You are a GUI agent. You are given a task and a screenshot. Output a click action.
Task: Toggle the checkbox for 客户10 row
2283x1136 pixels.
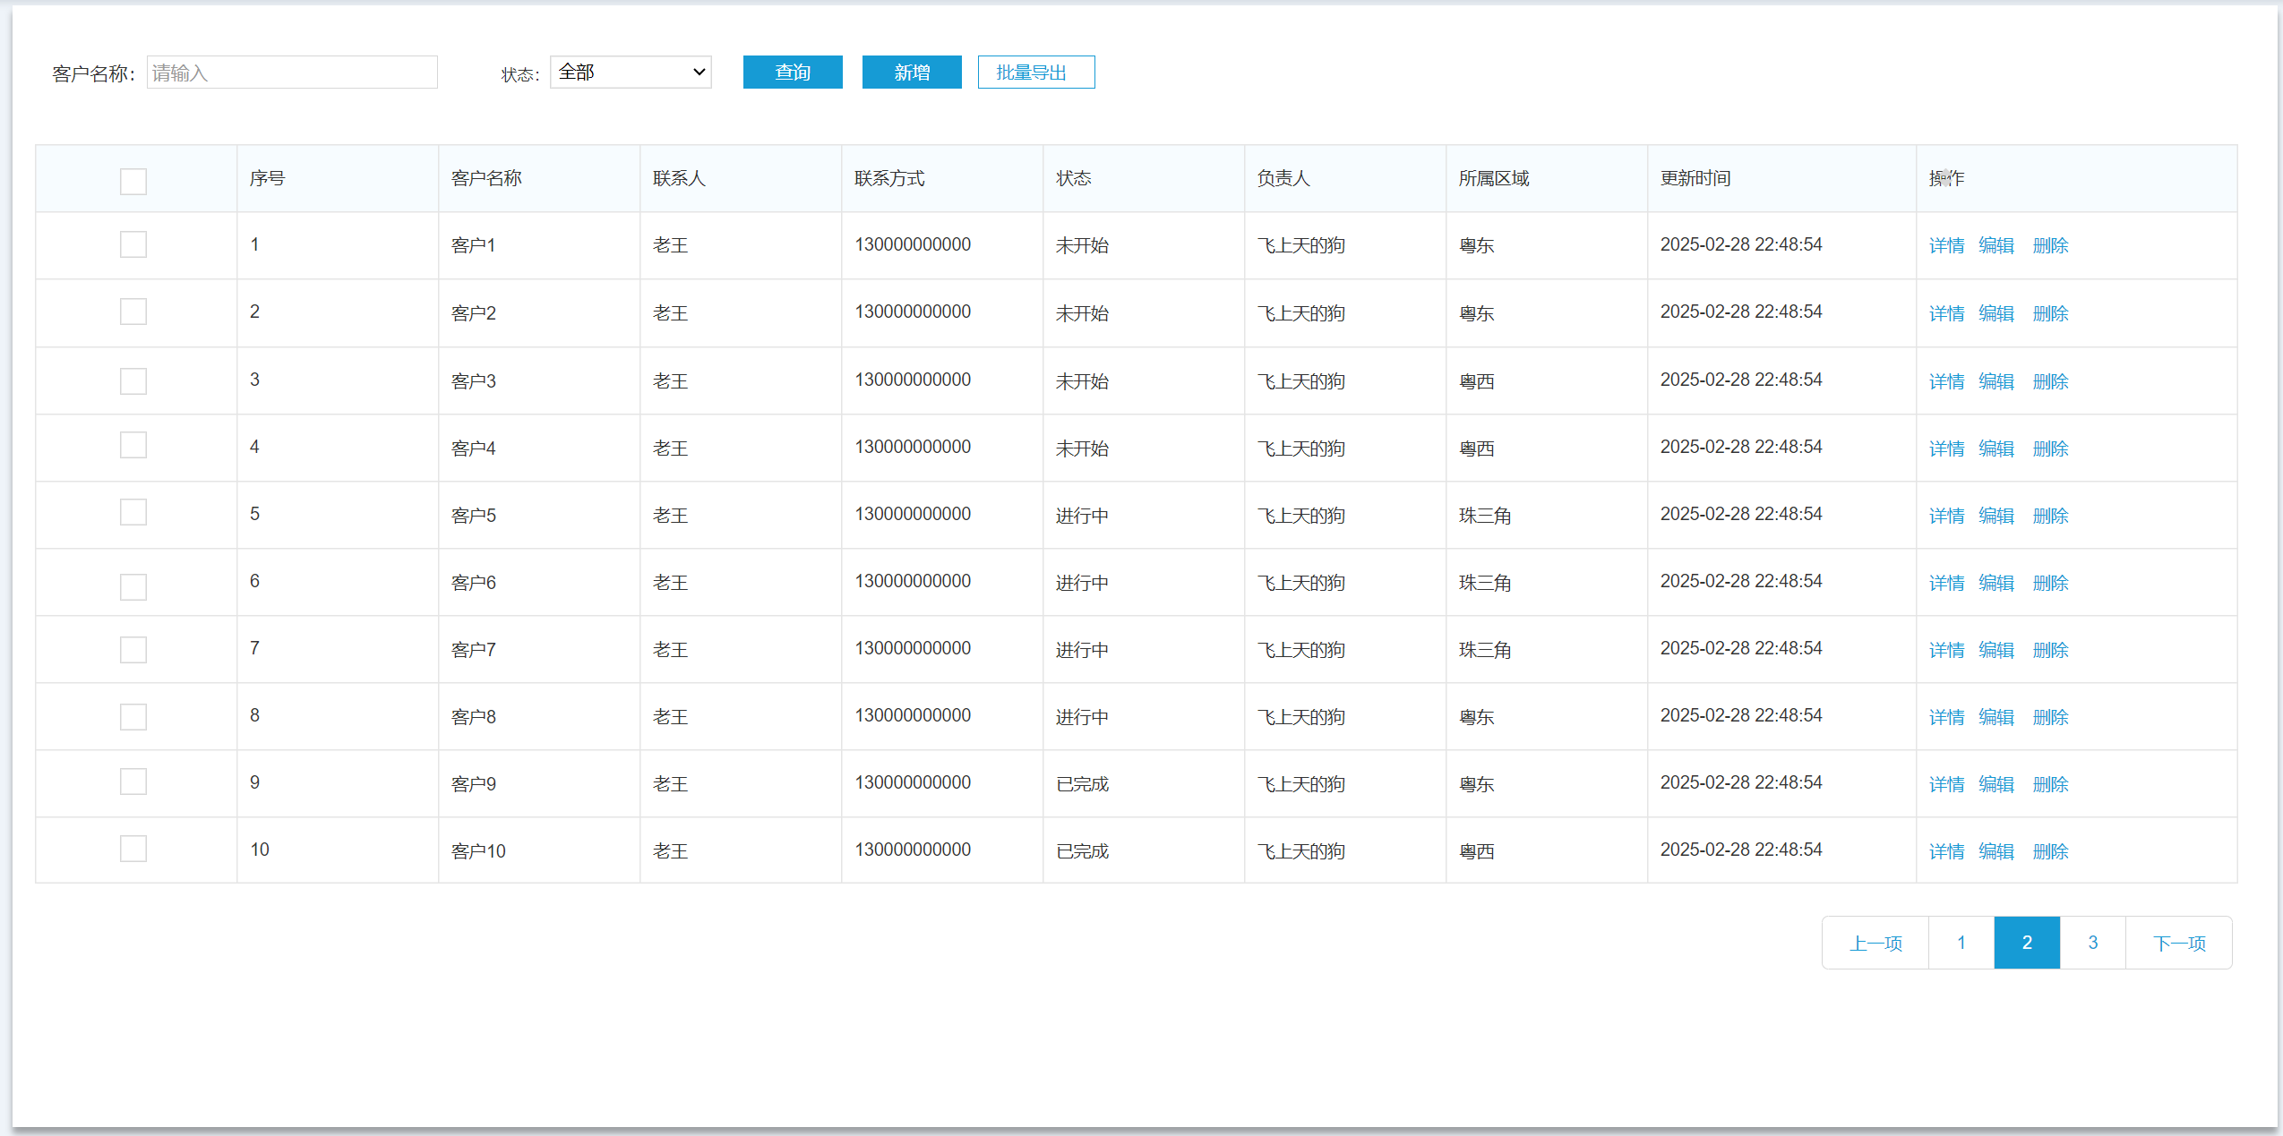133,849
